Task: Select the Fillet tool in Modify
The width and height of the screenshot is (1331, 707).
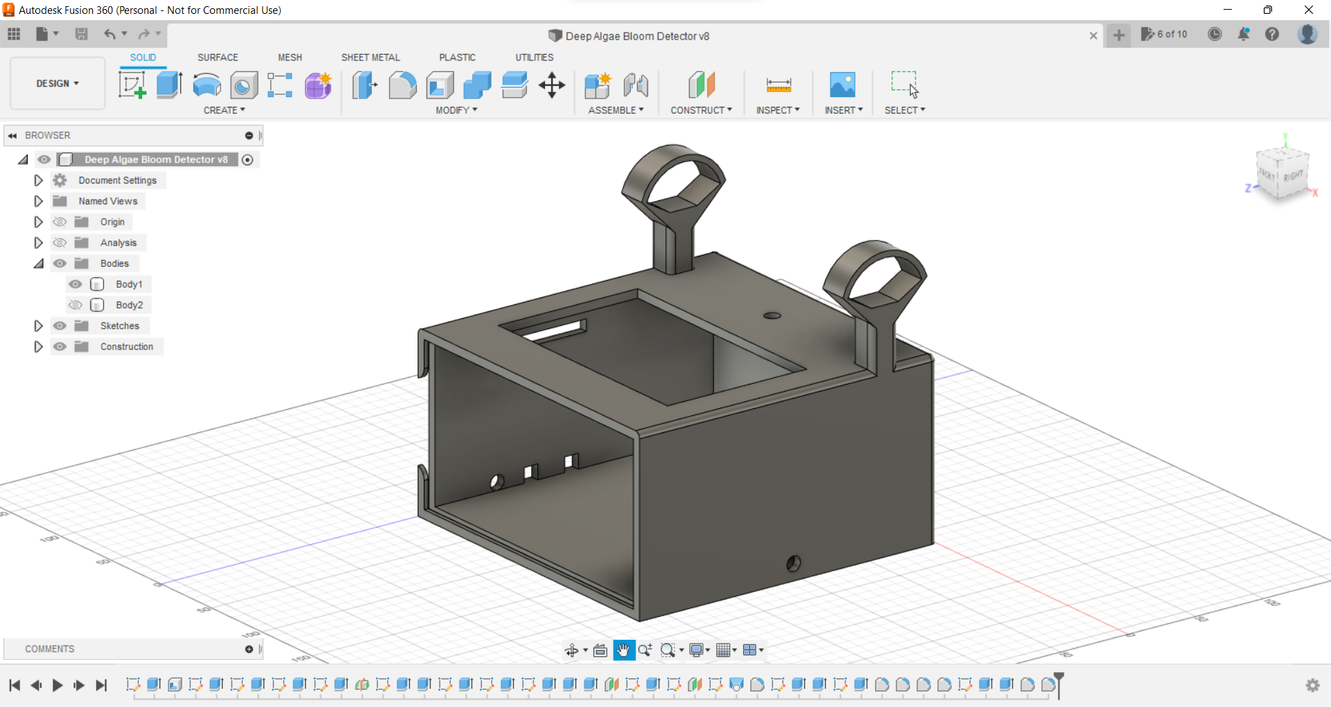Action: [402, 85]
